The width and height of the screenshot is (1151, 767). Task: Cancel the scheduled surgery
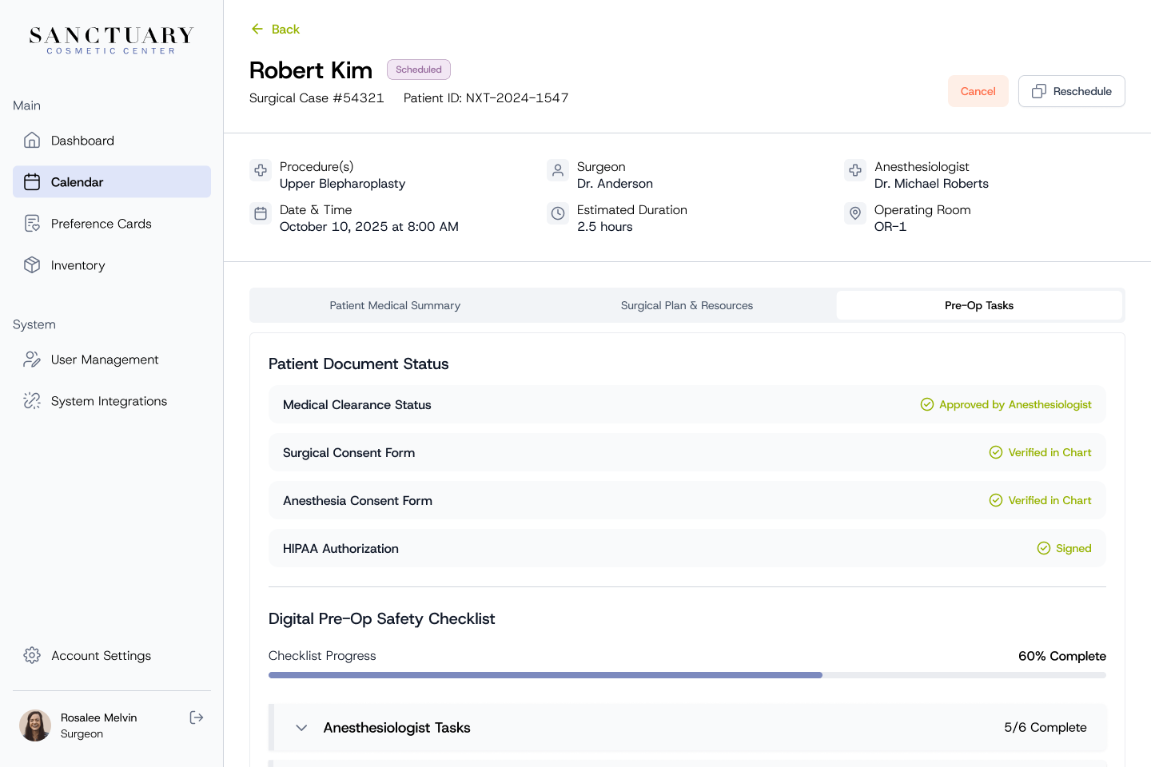click(978, 91)
